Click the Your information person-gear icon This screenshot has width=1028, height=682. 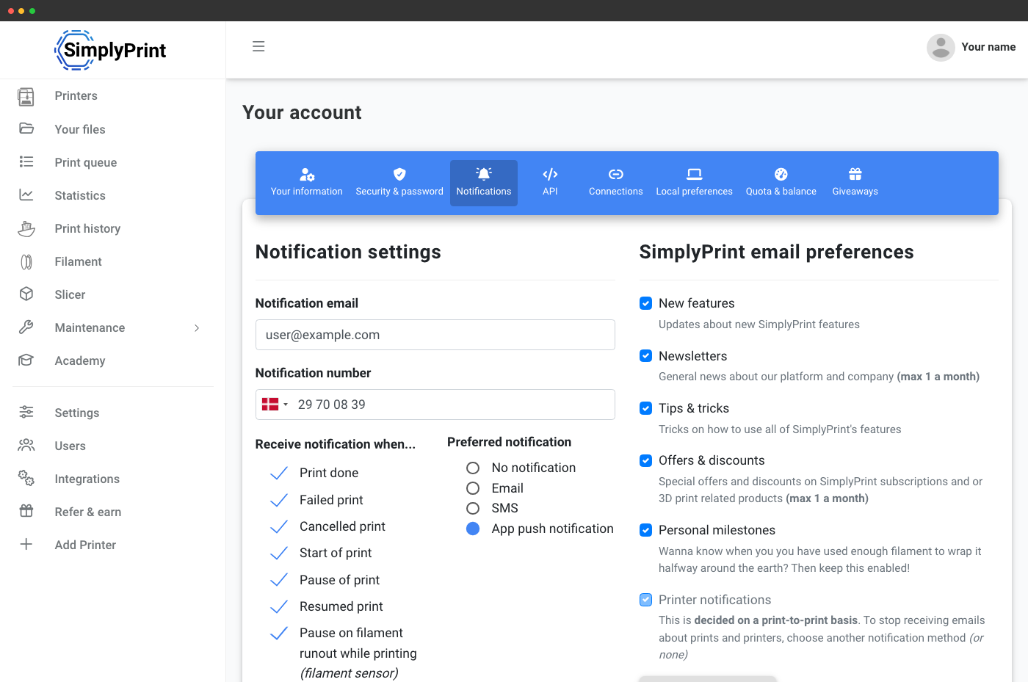click(307, 175)
